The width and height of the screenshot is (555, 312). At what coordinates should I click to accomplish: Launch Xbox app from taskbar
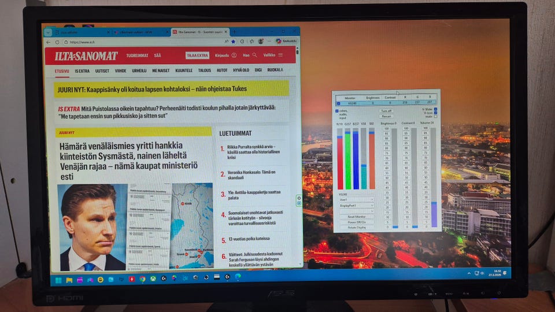[x=153, y=278]
